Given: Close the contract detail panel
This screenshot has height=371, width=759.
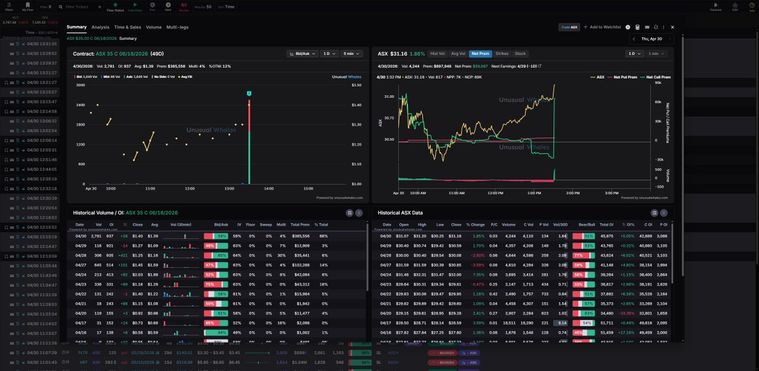Looking at the screenshot, I should [672, 28].
